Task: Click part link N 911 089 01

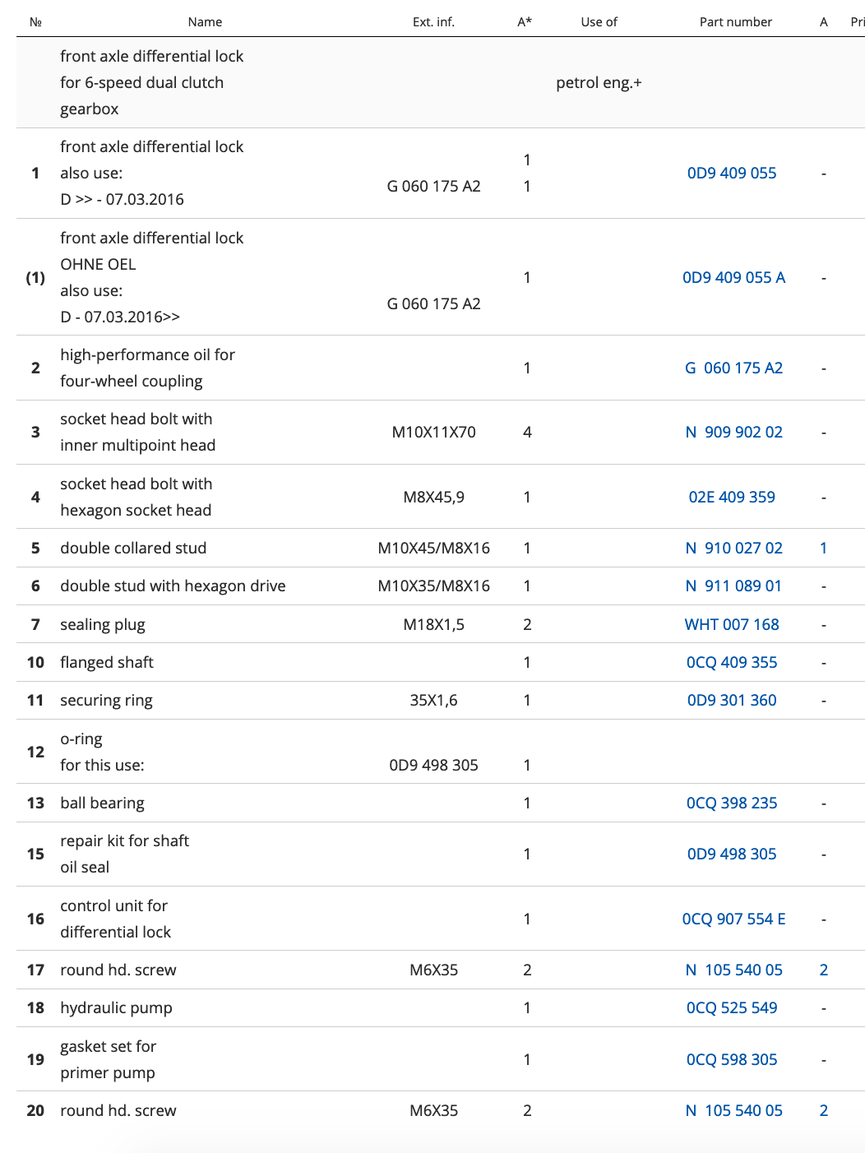Action: point(733,586)
